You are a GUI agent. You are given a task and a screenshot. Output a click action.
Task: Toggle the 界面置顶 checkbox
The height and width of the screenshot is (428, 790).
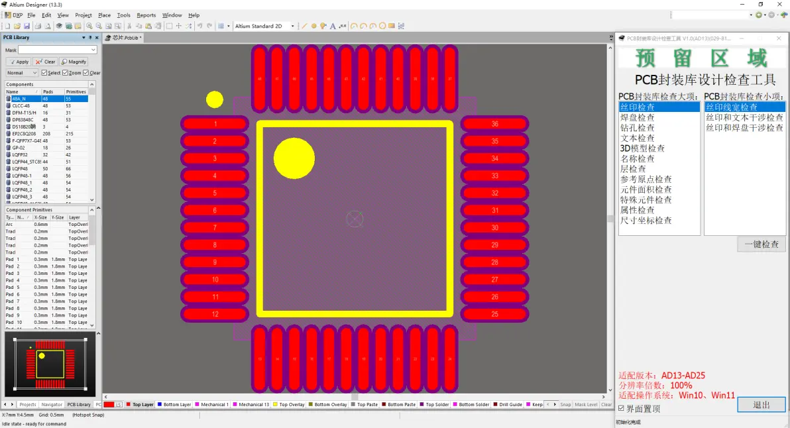tap(621, 408)
